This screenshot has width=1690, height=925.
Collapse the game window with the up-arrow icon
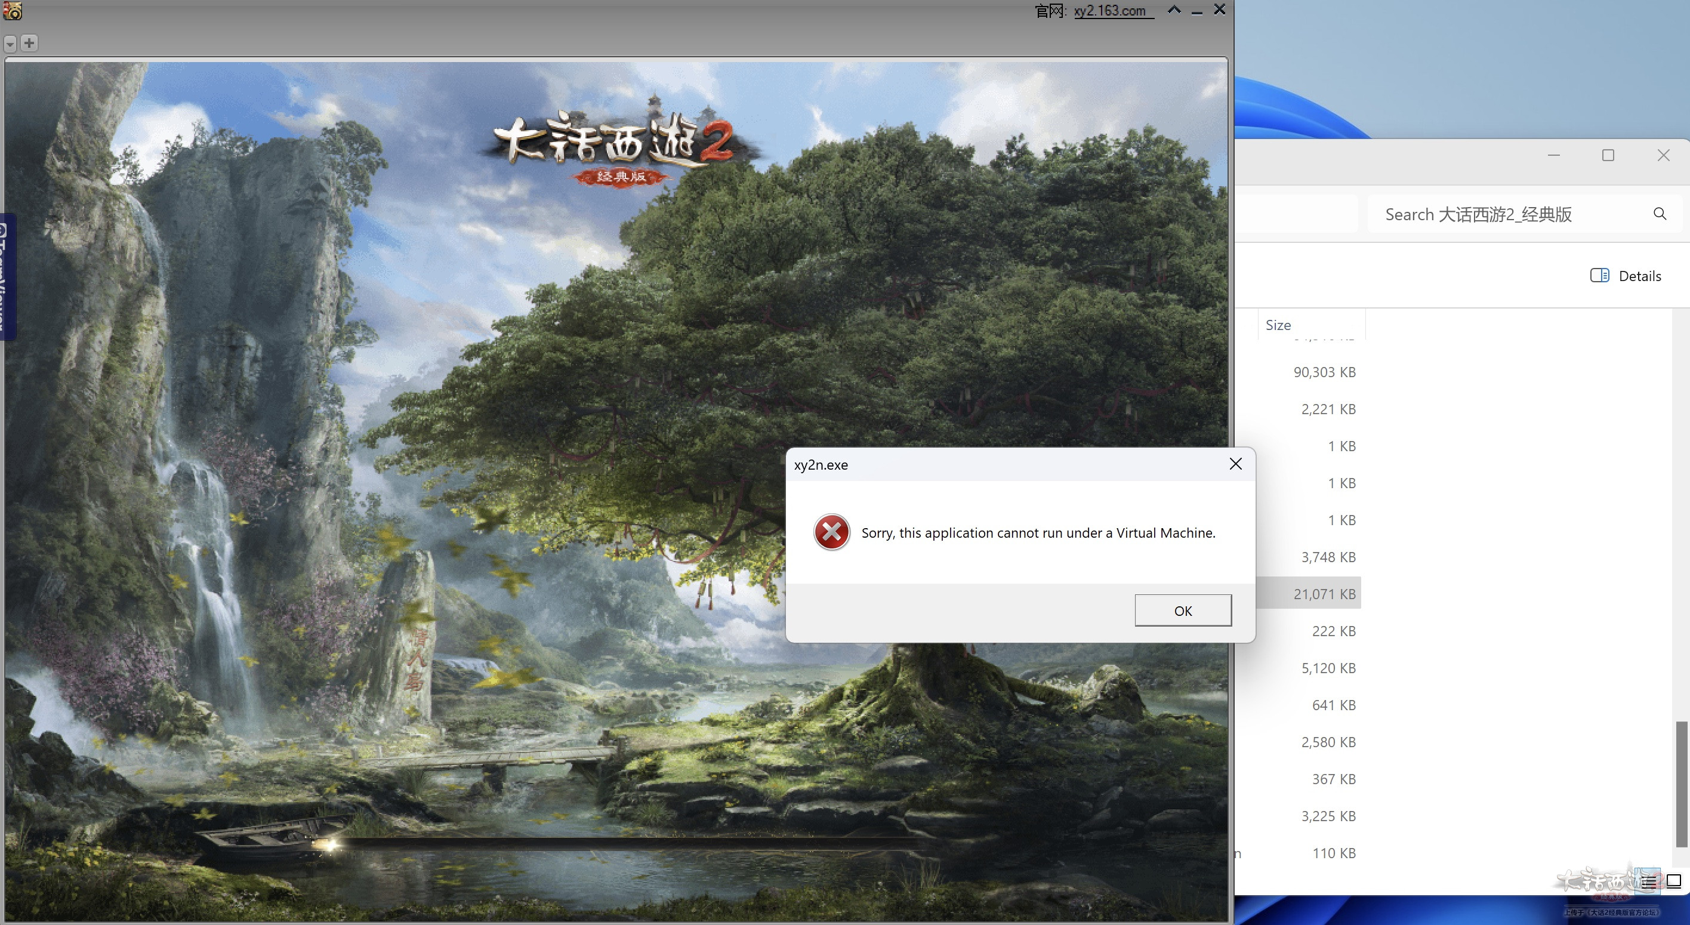1174,10
